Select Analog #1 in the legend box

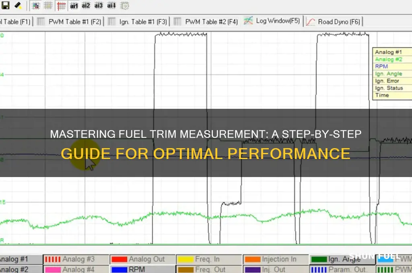click(388, 52)
